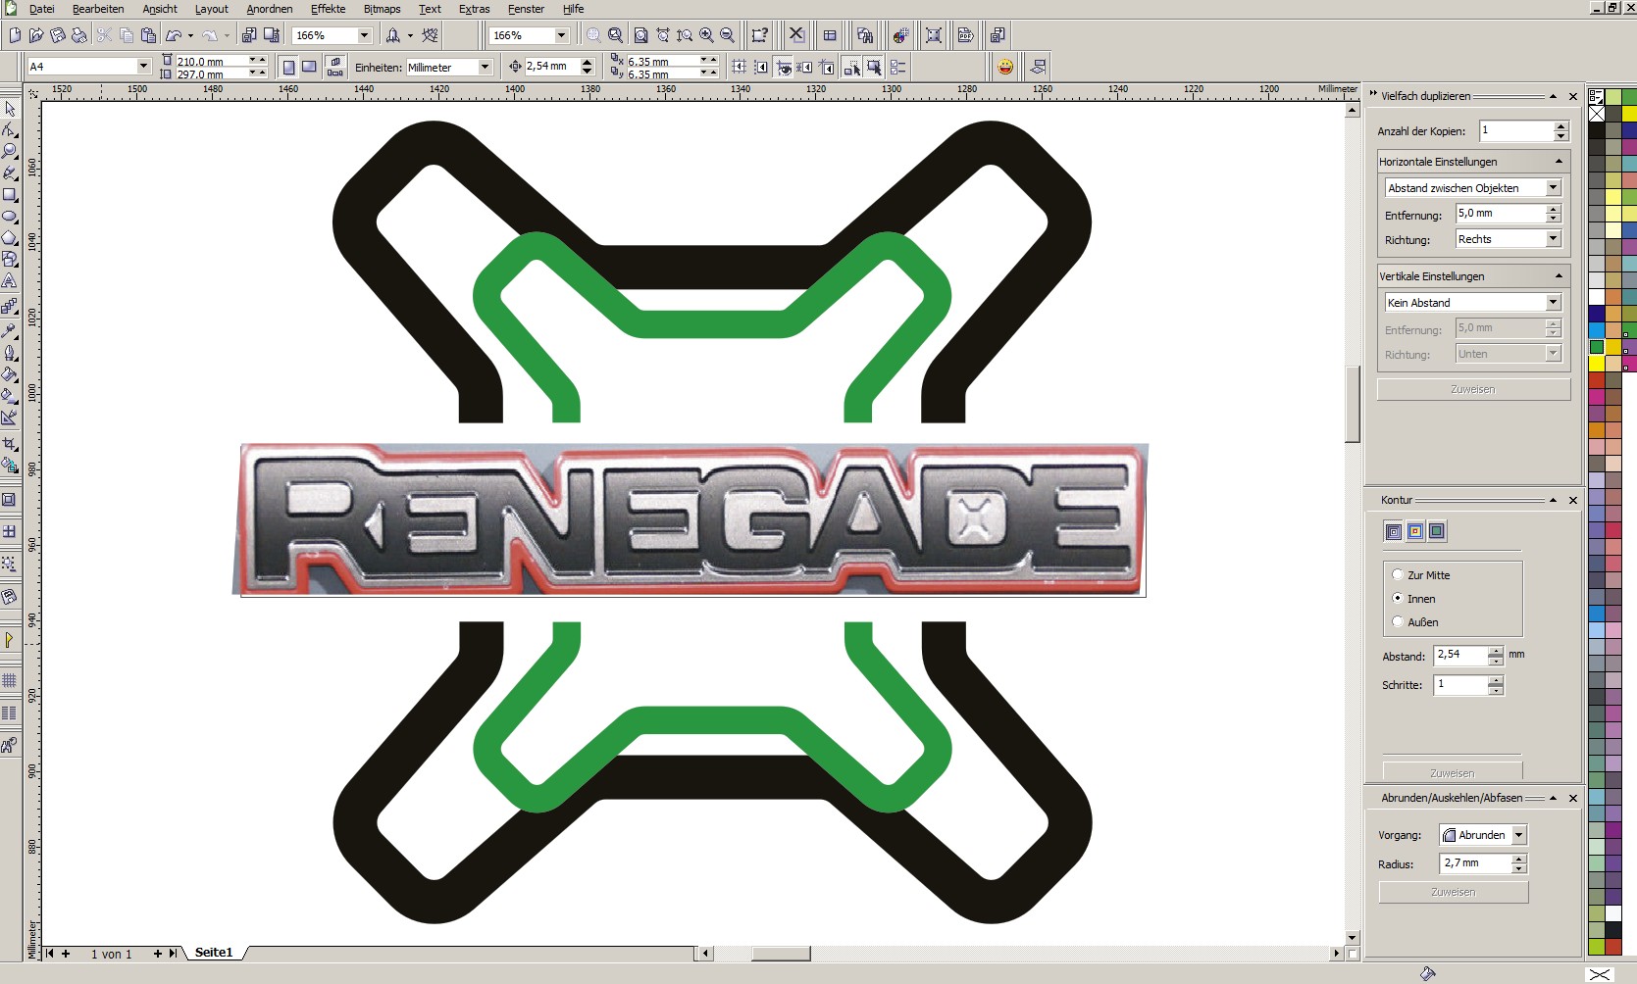Open the Vorgang 'Abrunden' dropdown
The width and height of the screenshot is (1637, 984).
[1518, 835]
